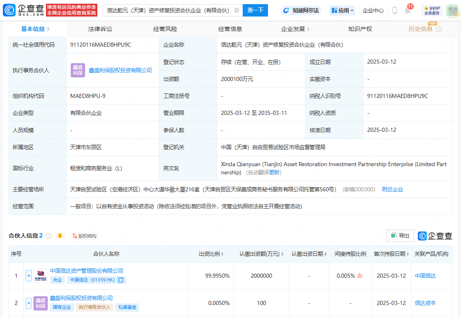Open the 附近企业 nearby companies link

(393, 189)
